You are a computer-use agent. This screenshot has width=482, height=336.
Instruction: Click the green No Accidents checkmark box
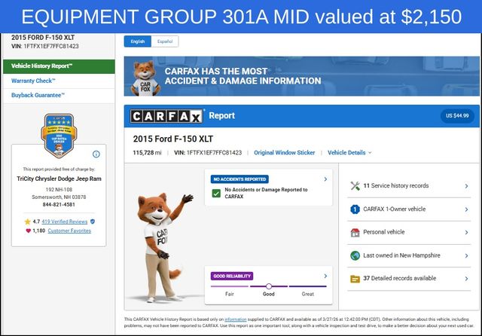tap(216, 194)
